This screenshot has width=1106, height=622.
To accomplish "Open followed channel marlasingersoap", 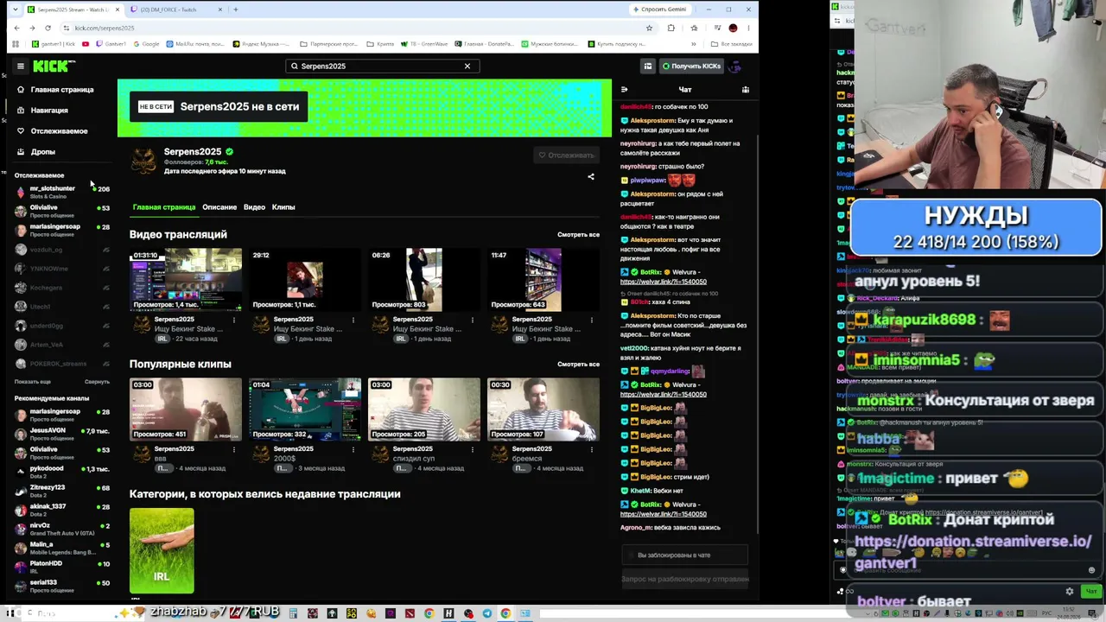I will pyautogui.click(x=62, y=230).
